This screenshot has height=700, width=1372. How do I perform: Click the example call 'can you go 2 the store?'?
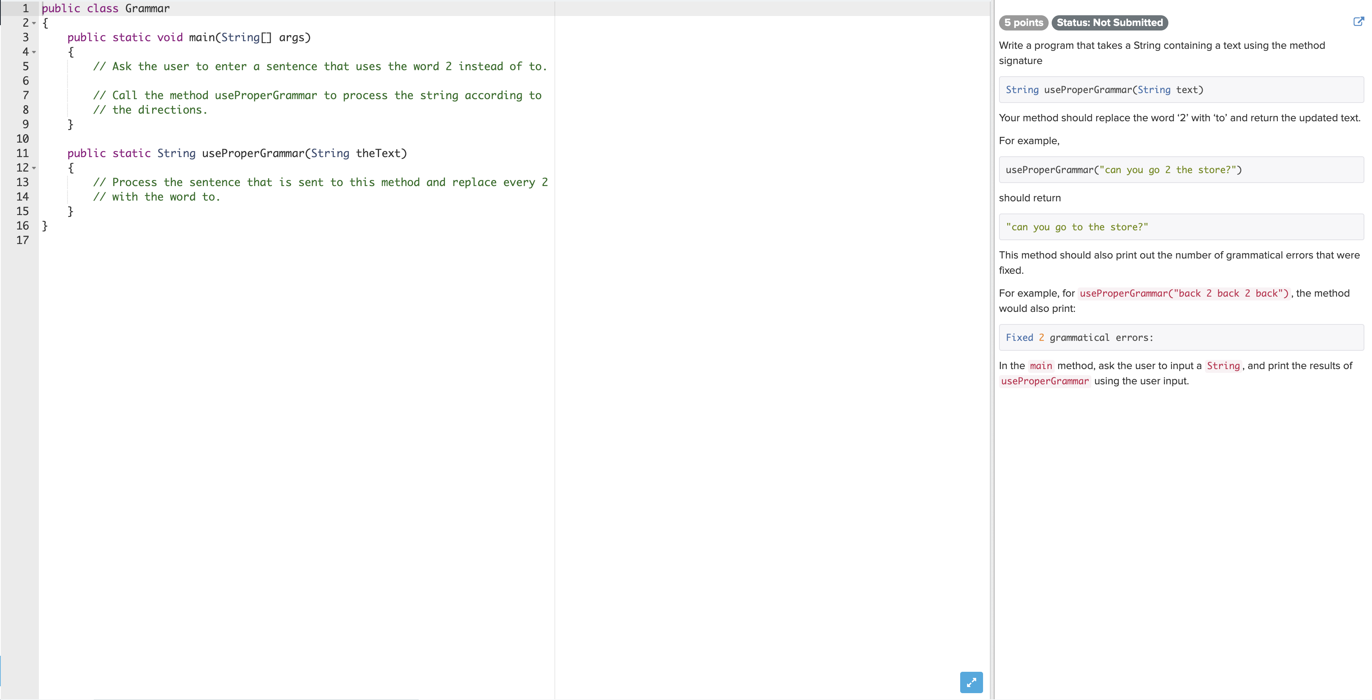1181,170
